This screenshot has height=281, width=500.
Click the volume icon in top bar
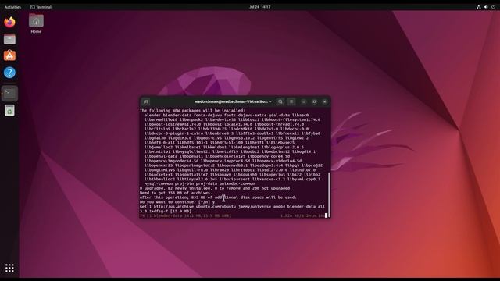(x=486, y=7)
